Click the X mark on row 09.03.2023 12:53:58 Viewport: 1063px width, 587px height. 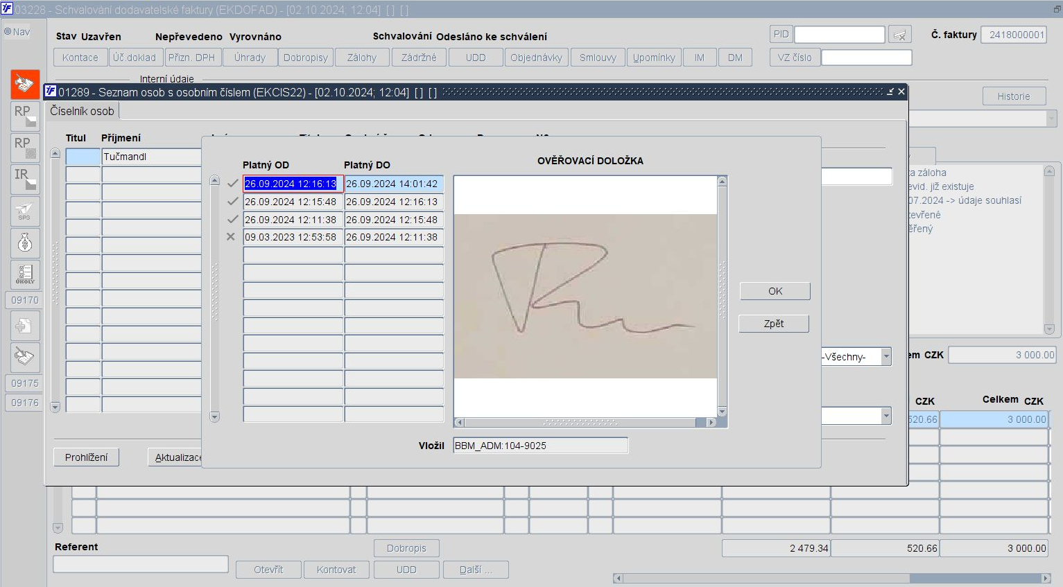coord(231,237)
